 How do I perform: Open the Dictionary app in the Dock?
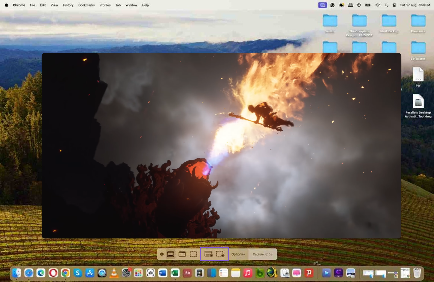click(x=187, y=273)
